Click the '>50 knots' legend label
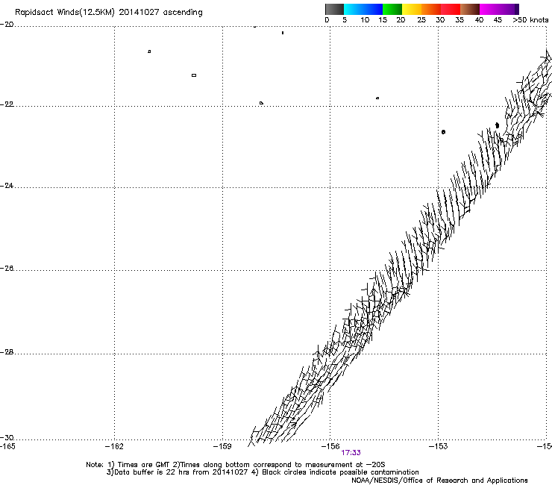Image resolution: width=552 pixels, height=485 pixels. (530, 20)
